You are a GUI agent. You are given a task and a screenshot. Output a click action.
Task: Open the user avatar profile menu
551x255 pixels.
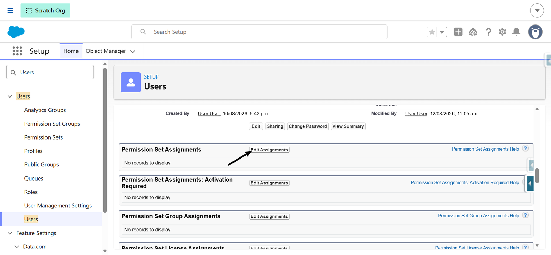[535, 32]
